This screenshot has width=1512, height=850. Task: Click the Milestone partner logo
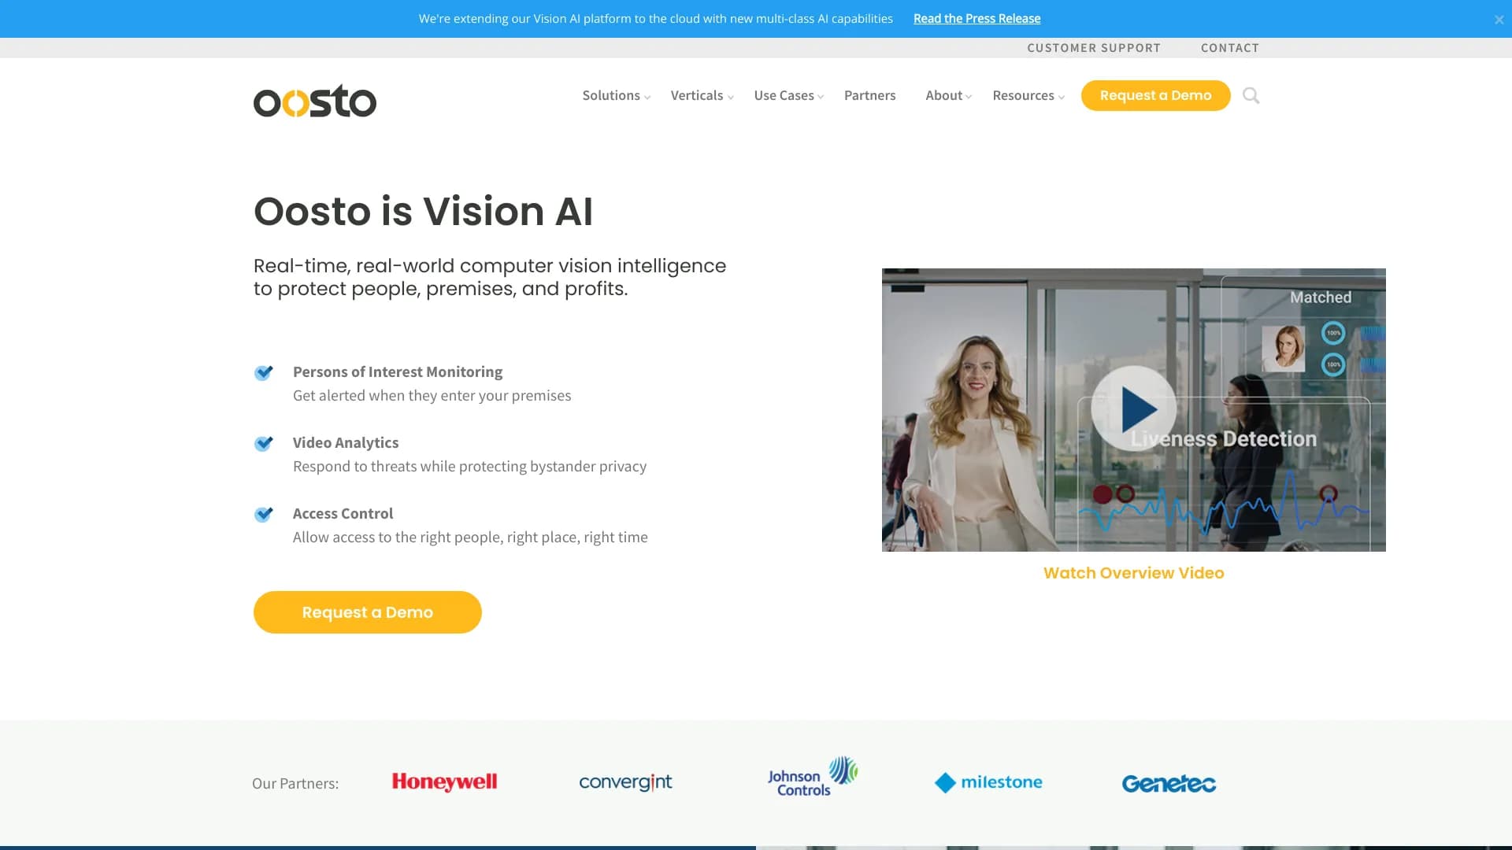point(988,782)
